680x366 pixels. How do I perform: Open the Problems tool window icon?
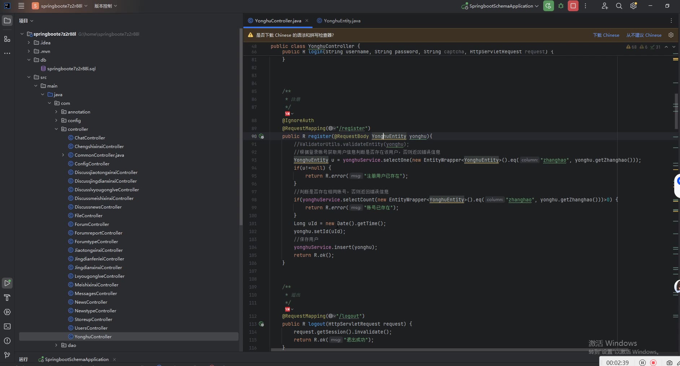pos(7,341)
